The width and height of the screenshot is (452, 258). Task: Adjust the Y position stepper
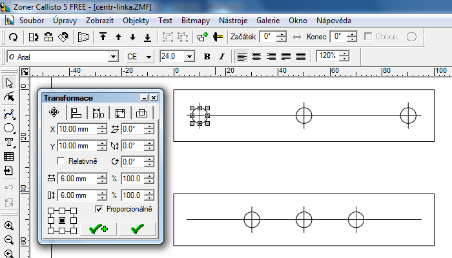tap(102, 146)
